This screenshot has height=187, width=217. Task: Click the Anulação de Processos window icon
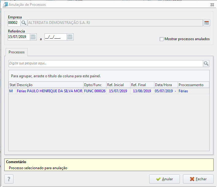(x=5, y=4)
